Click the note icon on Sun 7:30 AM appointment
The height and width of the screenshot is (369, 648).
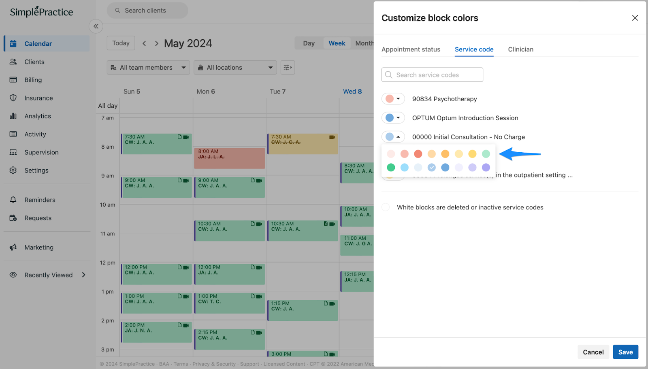(x=179, y=137)
